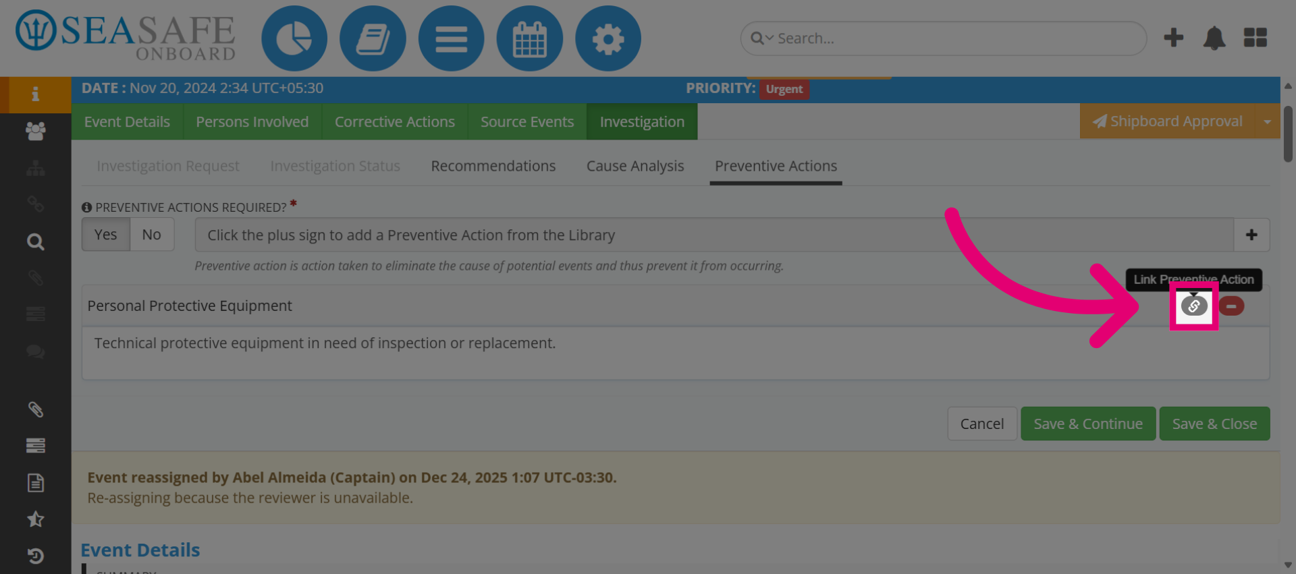Open the Investigation Status sub-tab
This screenshot has width=1296, height=574.
coord(335,166)
